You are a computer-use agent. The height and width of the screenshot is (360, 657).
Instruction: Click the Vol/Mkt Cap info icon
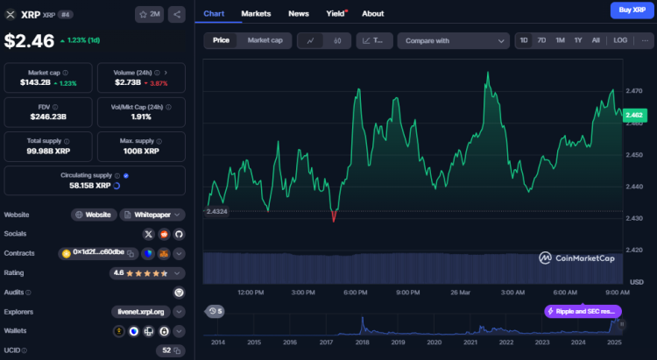tap(168, 107)
